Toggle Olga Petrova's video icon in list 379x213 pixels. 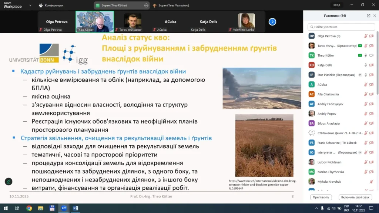pyautogui.click(x=371, y=36)
